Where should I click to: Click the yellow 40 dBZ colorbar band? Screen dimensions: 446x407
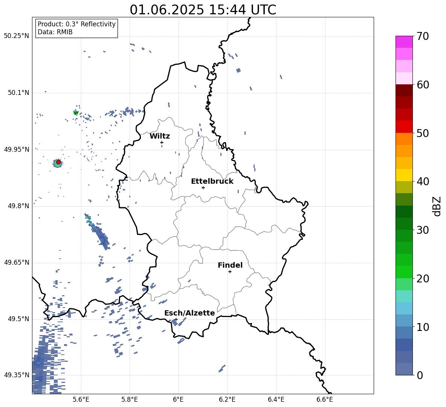pyautogui.click(x=404, y=175)
